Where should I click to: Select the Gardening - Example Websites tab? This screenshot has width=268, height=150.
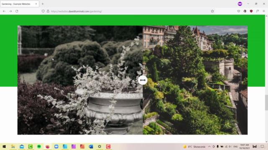click(20, 4)
